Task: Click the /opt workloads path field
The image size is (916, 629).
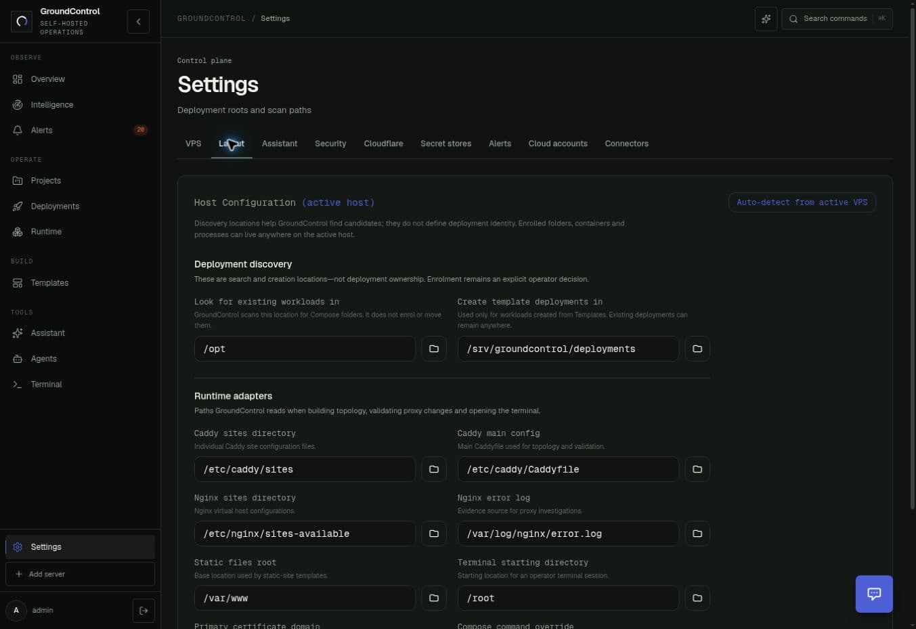Action: click(x=305, y=349)
